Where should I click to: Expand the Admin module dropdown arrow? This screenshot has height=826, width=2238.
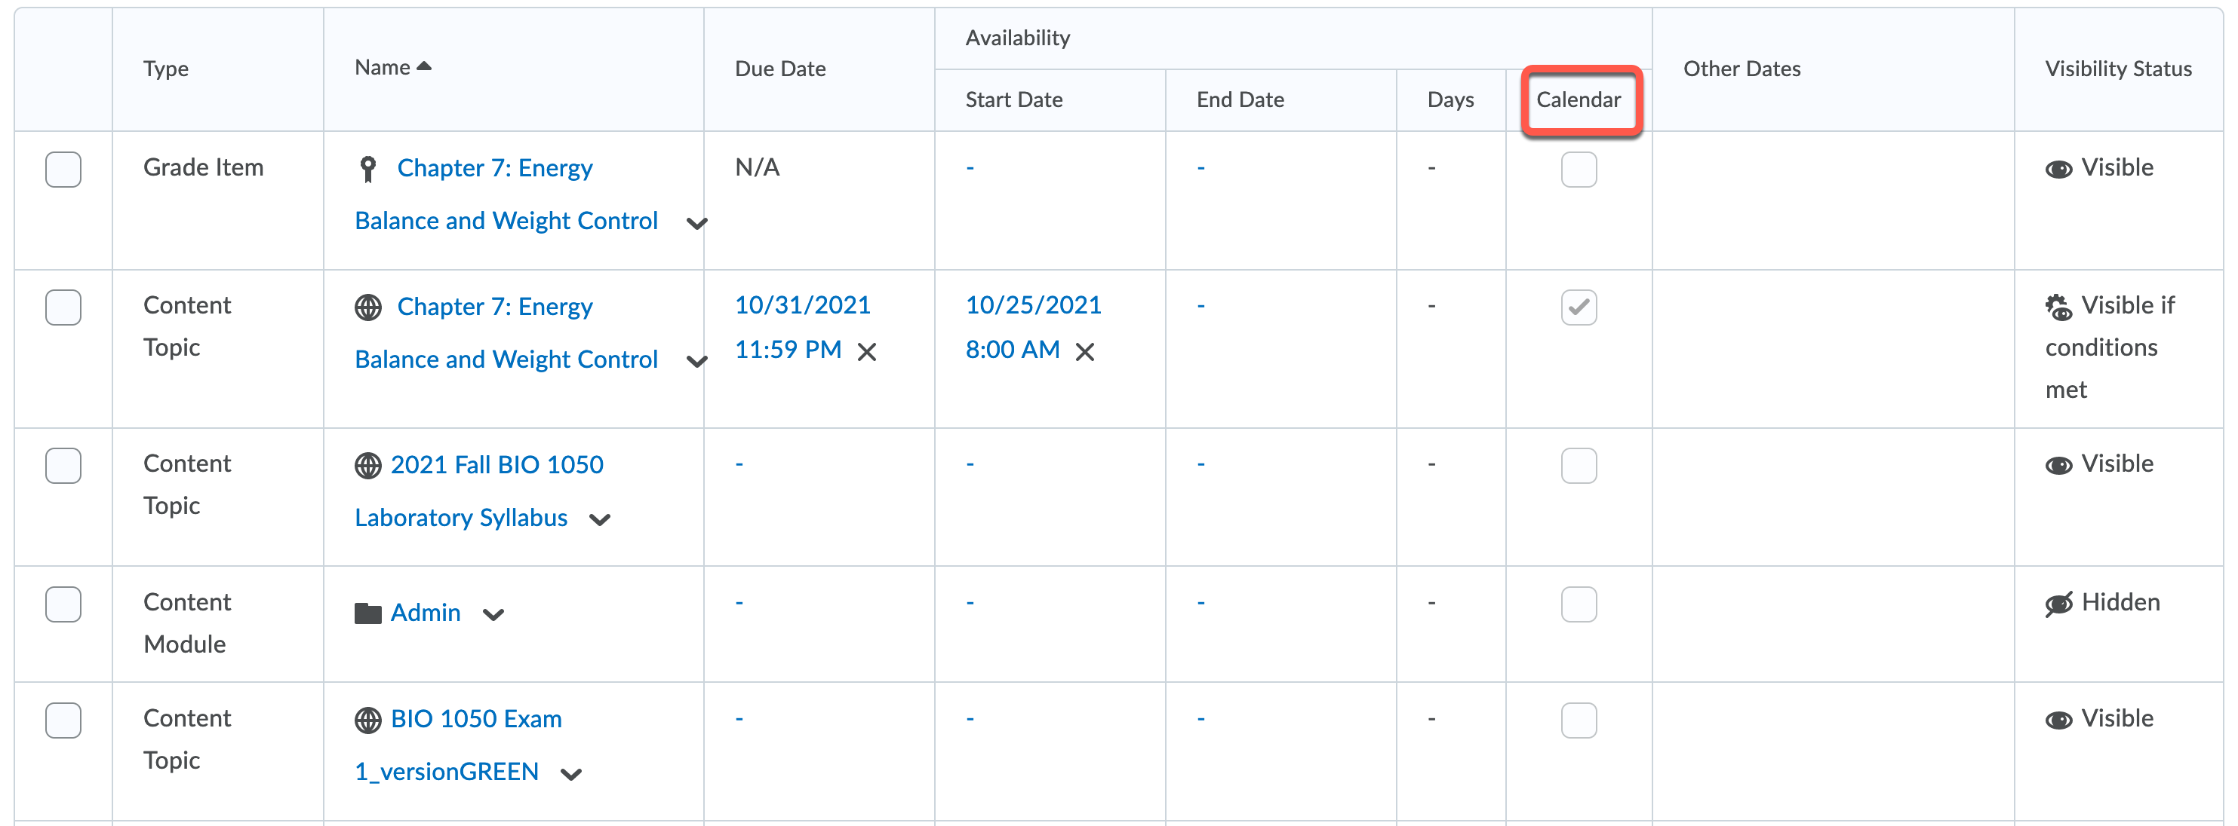pos(493,614)
